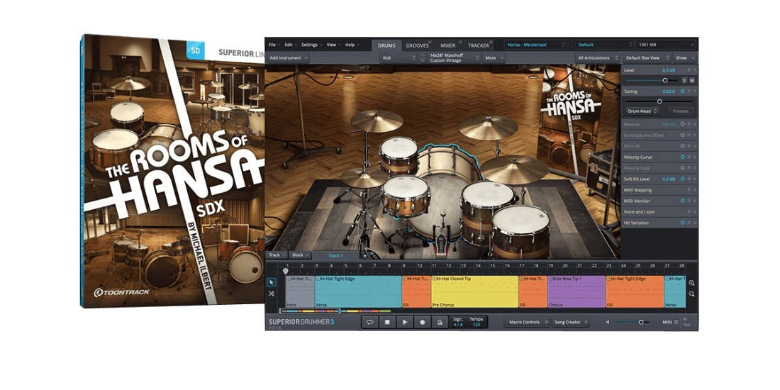The height and width of the screenshot is (390, 780).
Task: Expand the Macro Controls dropdown
Action: coord(526,322)
